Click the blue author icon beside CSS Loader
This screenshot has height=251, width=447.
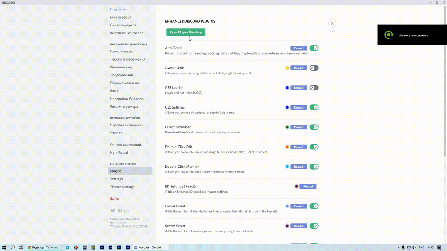click(287, 88)
